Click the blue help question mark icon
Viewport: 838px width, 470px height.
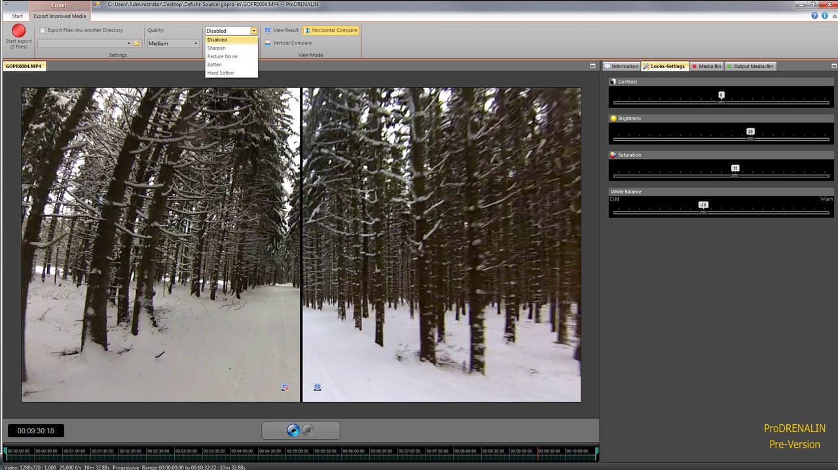[x=815, y=16]
